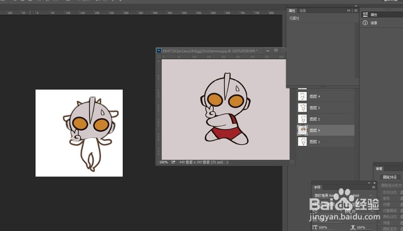Click the vertical scale IT icon
The width and height of the screenshot is (403, 231).
tap(315, 228)
